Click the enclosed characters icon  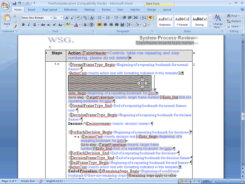click(x=91, y=25)
